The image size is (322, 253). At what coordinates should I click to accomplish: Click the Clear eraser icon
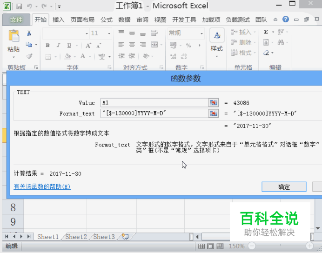[x=266, y=53]
